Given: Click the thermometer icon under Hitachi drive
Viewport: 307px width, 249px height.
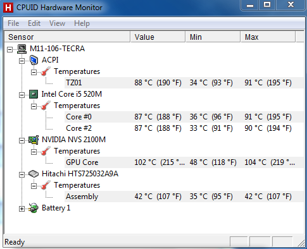Looking at the screenshot, I should pos(46,185).
